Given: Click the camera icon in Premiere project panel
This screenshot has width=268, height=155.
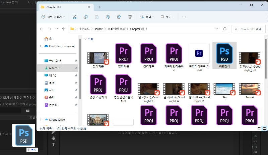Looking at the screenshot, I should coord(27,110).
